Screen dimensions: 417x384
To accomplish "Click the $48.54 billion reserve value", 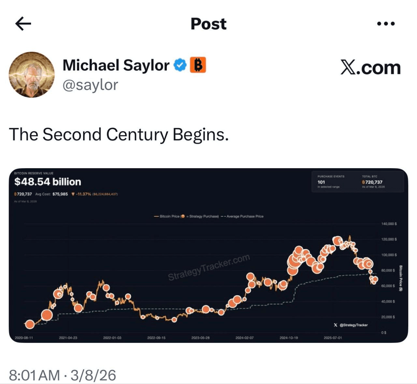I will [x=48, y=182].
